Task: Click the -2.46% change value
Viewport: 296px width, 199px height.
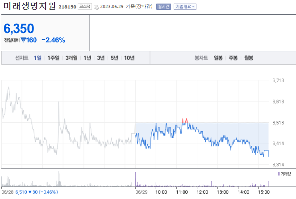Action: click(x=53, y=40)
